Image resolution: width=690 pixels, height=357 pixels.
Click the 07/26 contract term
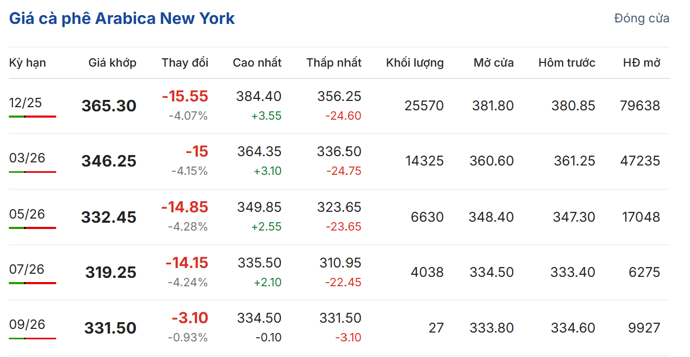pyautogui.click(x=27, y=269)
